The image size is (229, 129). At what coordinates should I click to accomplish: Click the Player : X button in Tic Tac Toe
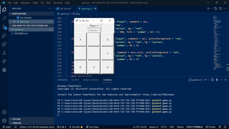[94, 26]
